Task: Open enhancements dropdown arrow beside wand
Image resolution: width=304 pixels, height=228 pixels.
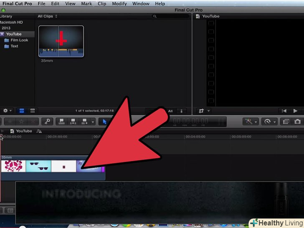Action: pyautogui.click(x=256, y=122)
